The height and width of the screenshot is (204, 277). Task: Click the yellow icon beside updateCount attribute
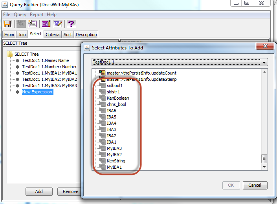click(103, 73)
